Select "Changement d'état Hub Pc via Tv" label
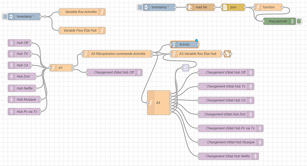307x166 pixels. coord(230,128)
